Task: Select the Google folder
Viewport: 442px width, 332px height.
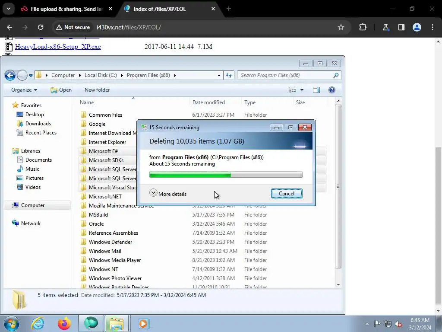Action: pyautogui.click(x=97, y=124)
